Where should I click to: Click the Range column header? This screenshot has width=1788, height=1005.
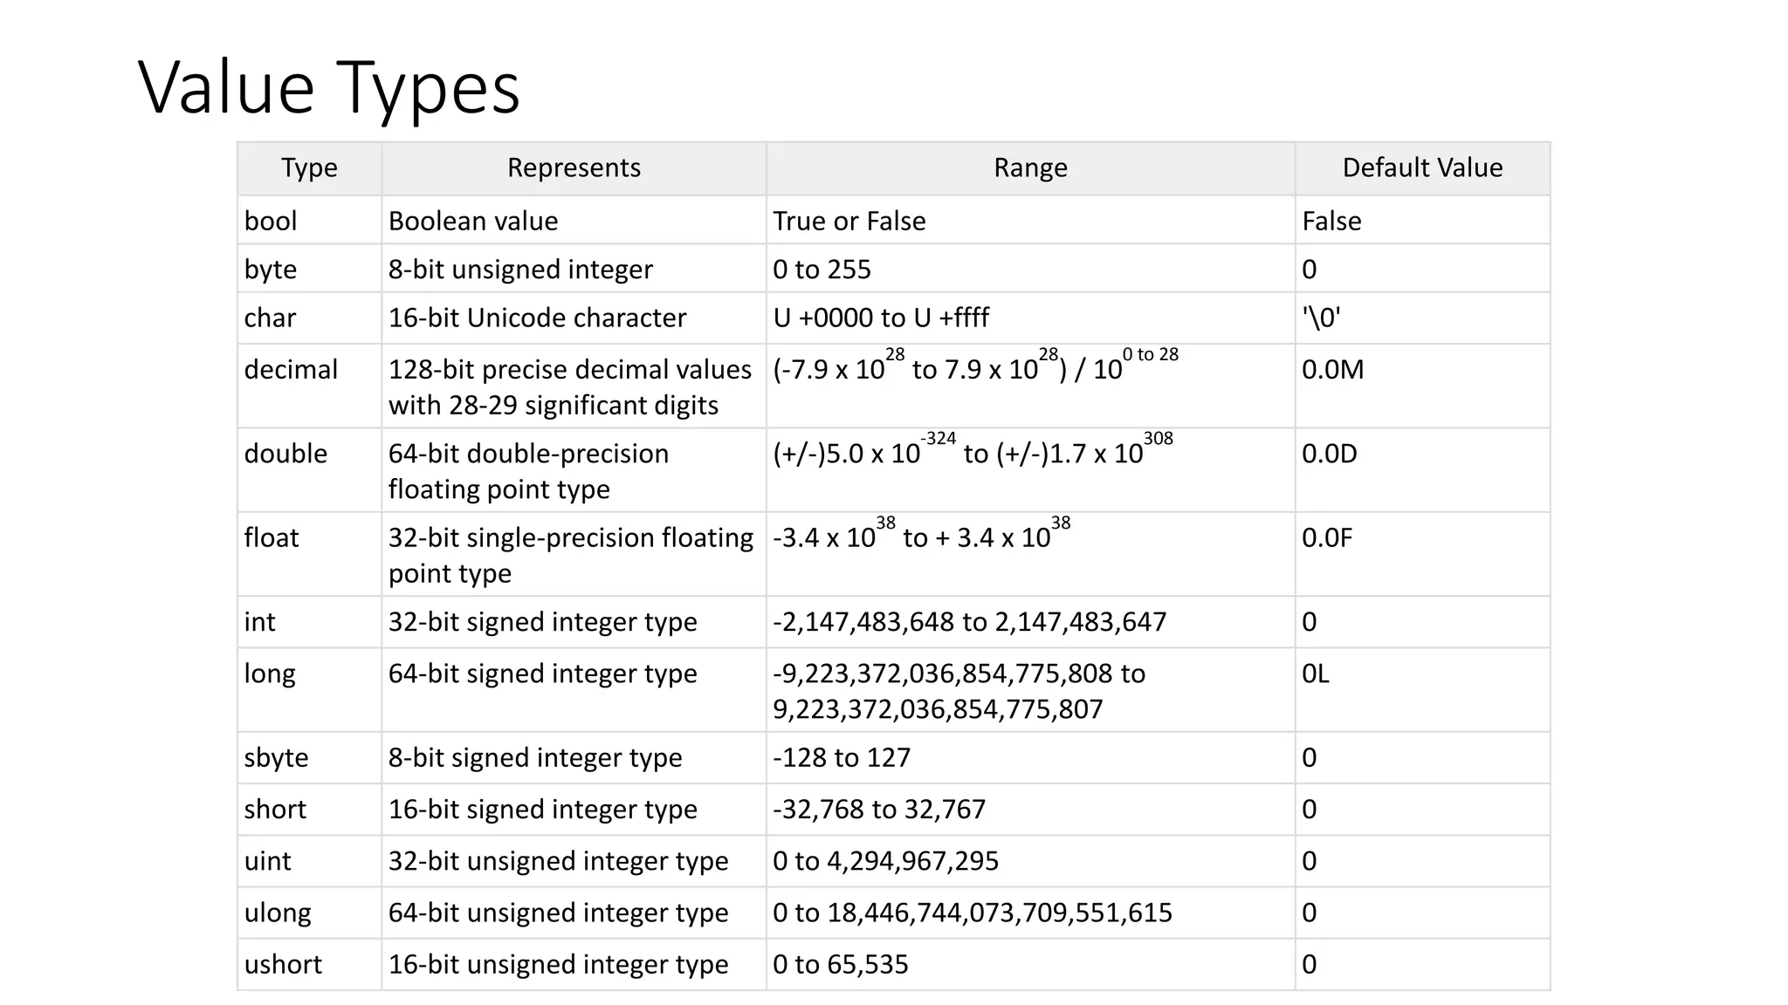coord(1030,167)
